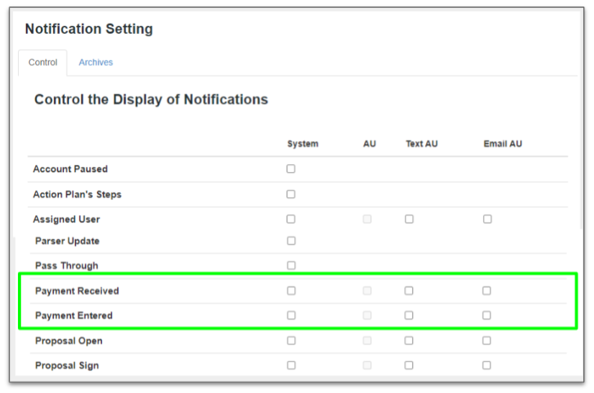
Task: Click the AU checkbox for Payment Received
Action: click(367, 291)
